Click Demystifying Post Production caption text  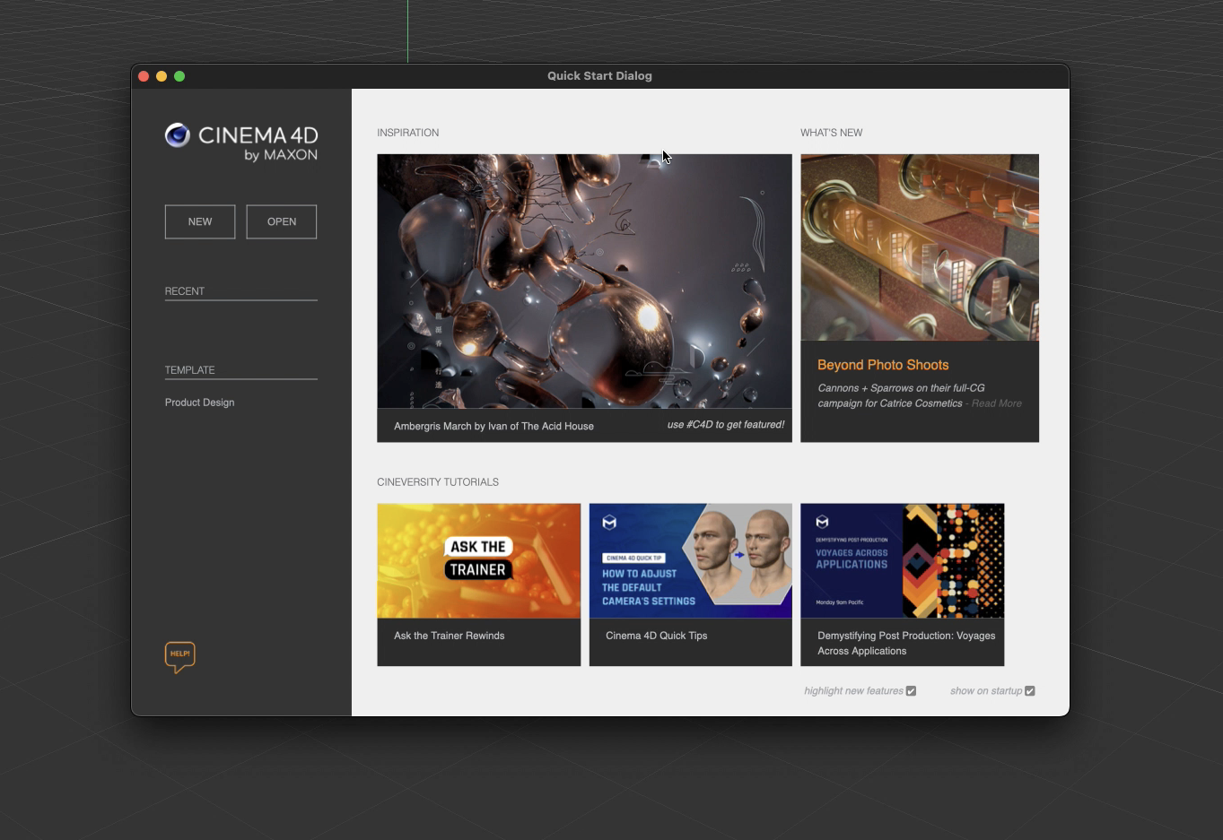(x=906, y=644)
